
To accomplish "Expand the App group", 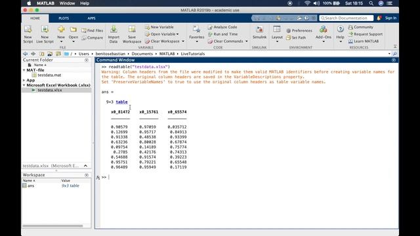I will click(x=24, y=80).
